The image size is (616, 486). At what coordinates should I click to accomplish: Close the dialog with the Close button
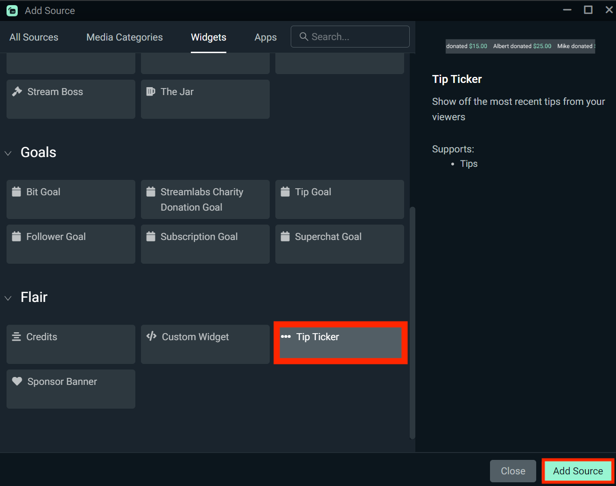(x=512, y=471)
